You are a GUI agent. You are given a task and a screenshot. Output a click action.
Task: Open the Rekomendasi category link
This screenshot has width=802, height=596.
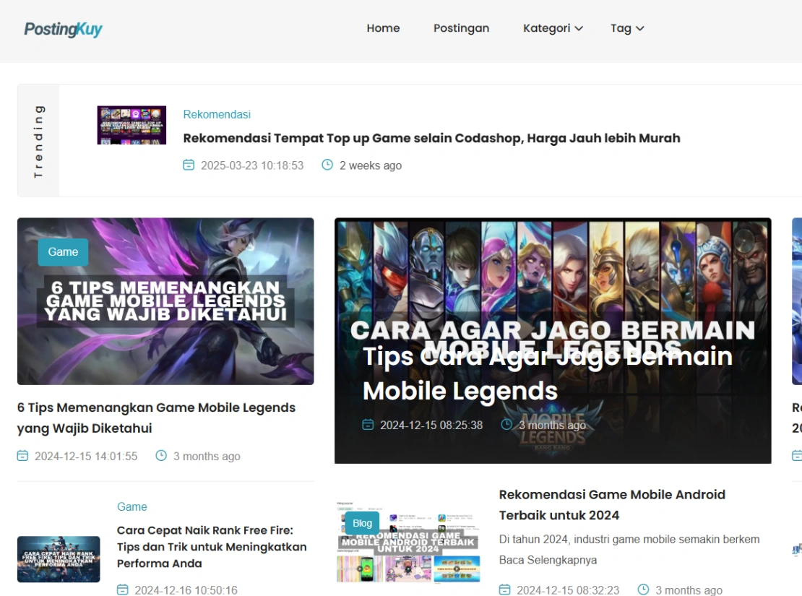217,114
